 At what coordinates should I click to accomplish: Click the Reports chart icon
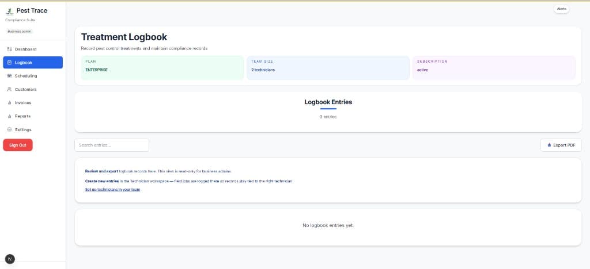[10, 116]
